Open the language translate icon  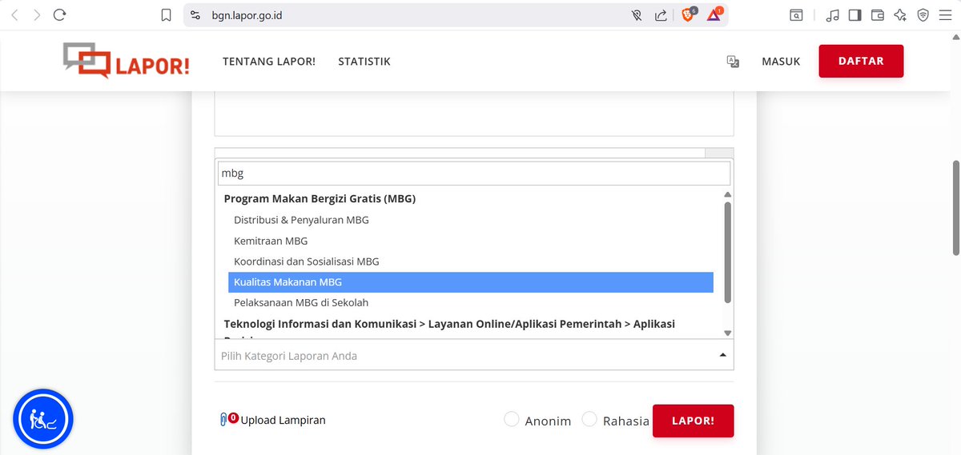(733, 62)
